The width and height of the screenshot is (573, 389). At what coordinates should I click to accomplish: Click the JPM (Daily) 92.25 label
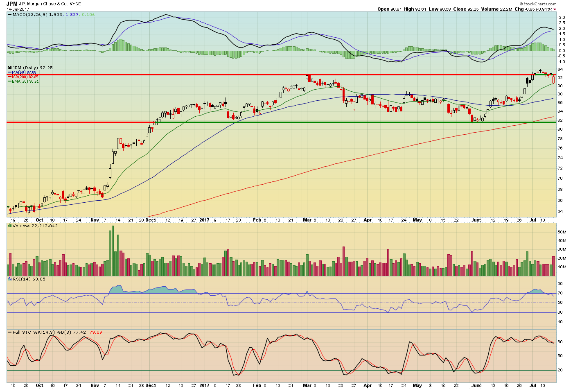(x=33, y=68)
